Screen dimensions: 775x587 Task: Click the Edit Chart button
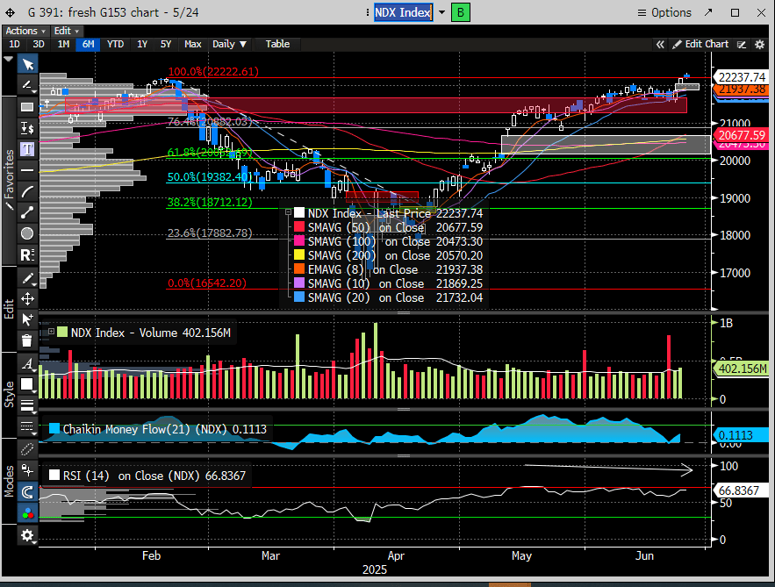tap(700, 44)
